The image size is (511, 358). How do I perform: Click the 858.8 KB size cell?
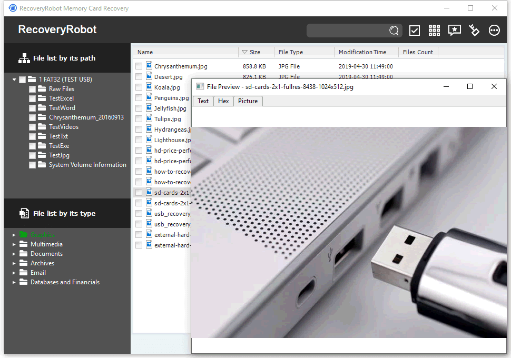pos(254,66)
